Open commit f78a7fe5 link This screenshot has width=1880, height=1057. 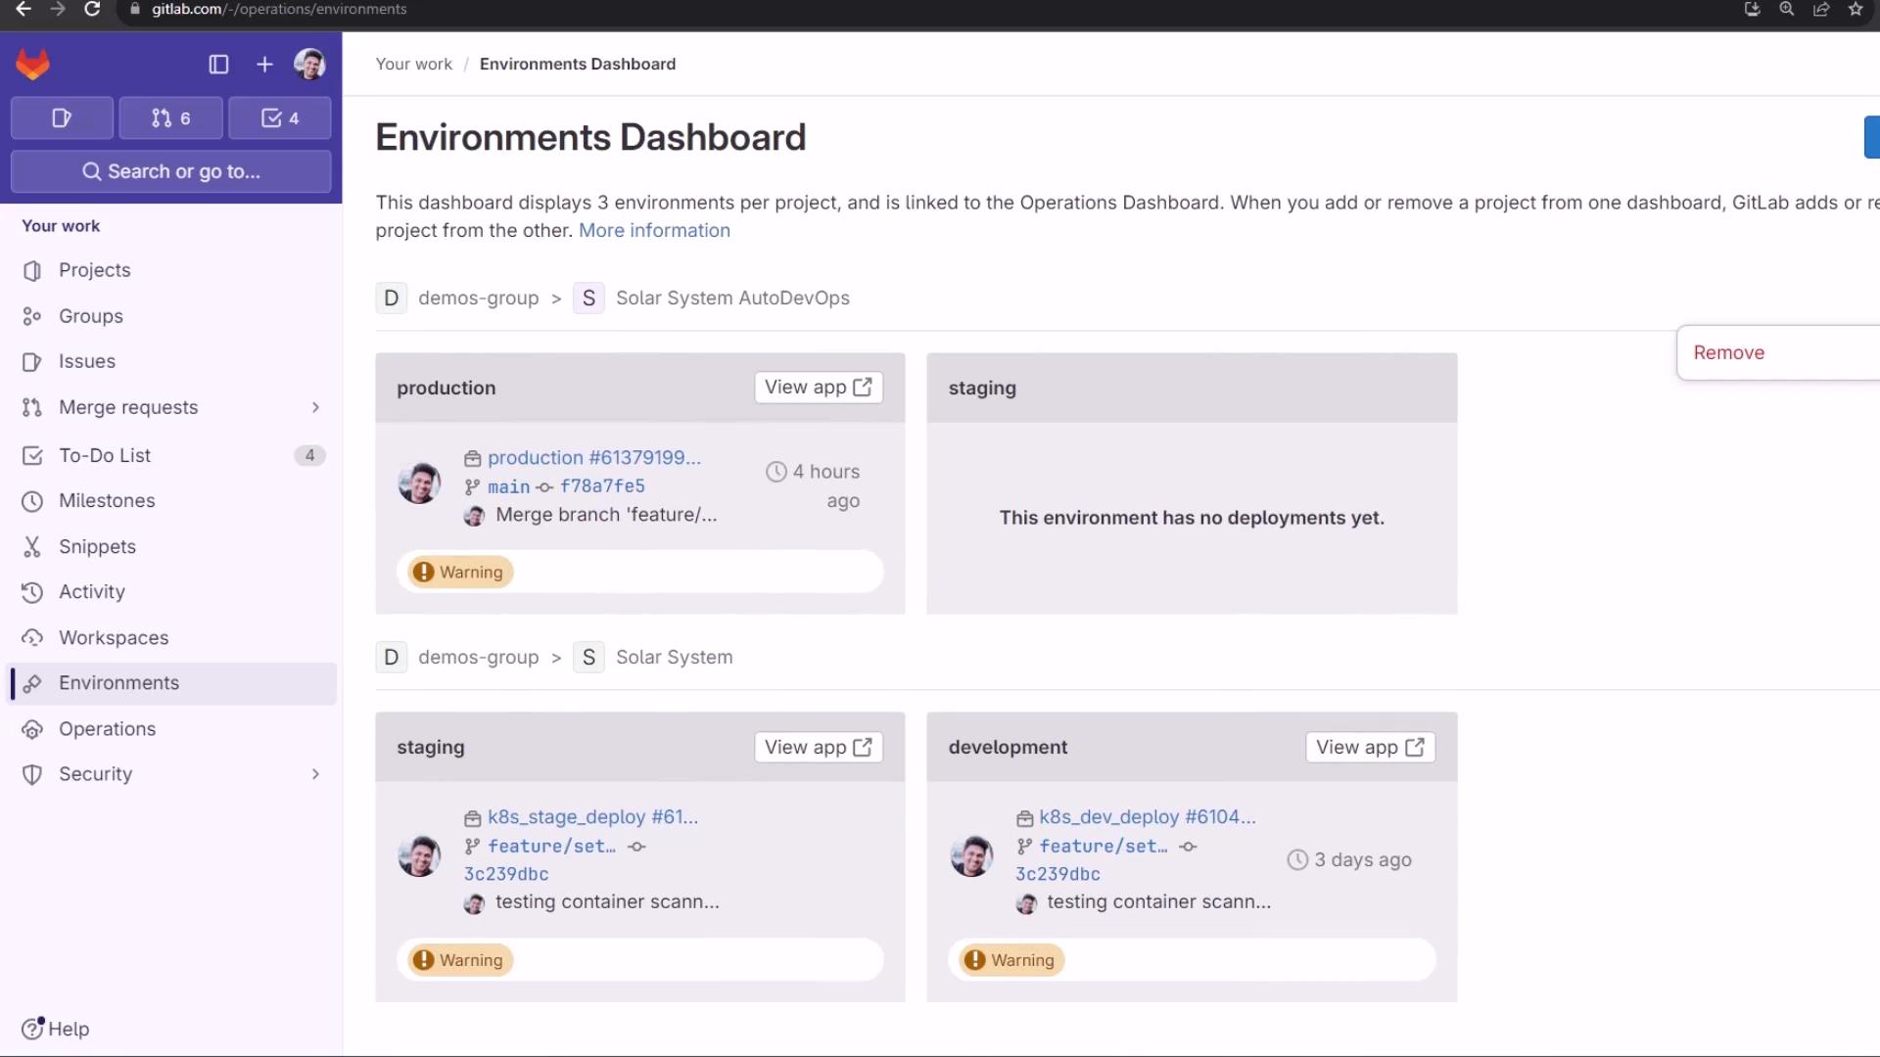tap(602, 486)
